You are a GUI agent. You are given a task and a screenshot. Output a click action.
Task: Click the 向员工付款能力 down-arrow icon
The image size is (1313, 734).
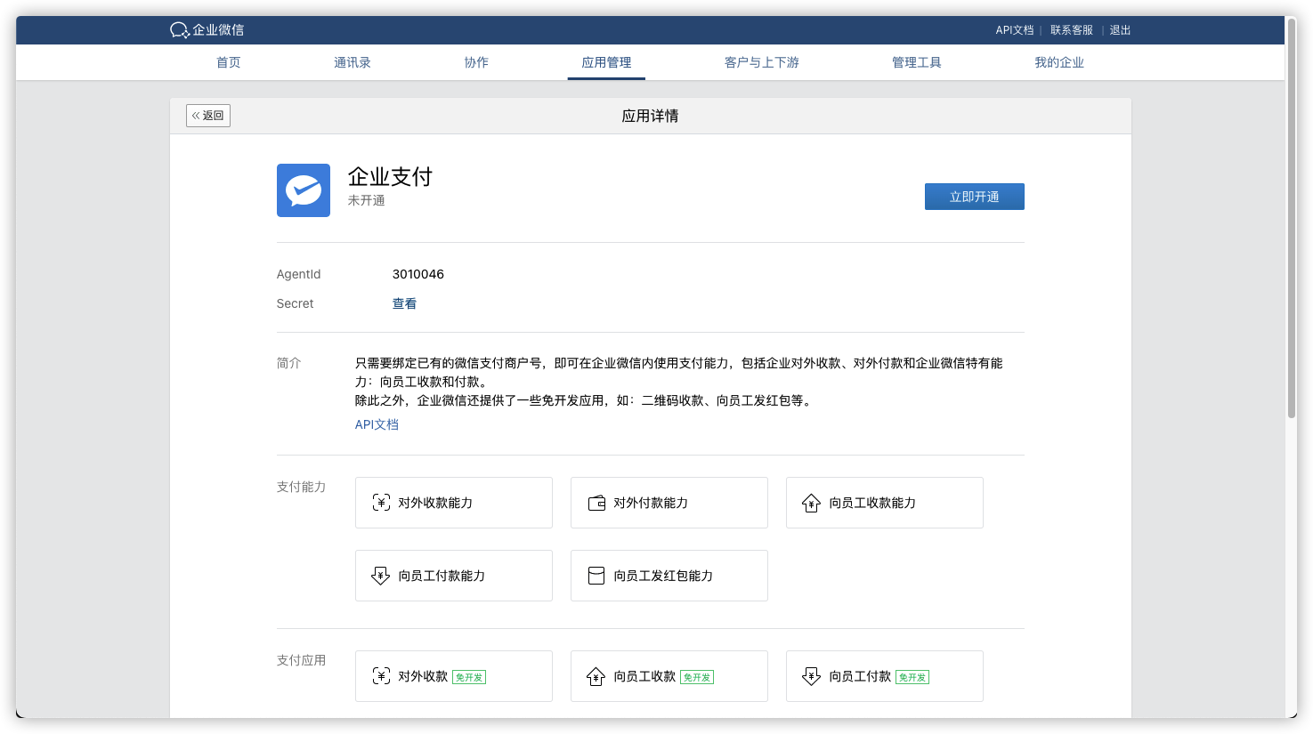381,576
